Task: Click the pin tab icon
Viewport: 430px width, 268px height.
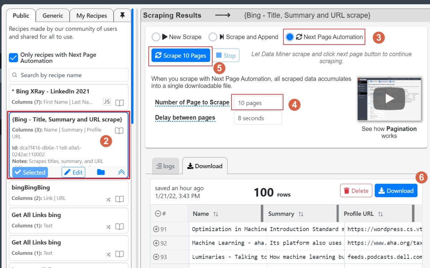Action: pyautogui.click(x=123, y=15)
